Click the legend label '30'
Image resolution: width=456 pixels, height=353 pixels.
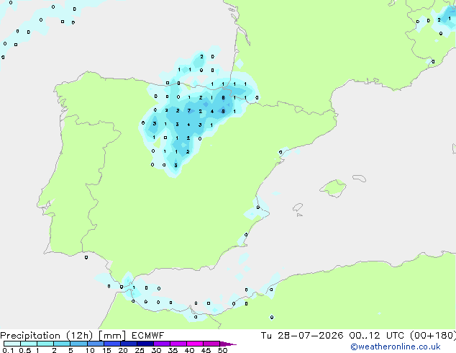tap(156, 350)
